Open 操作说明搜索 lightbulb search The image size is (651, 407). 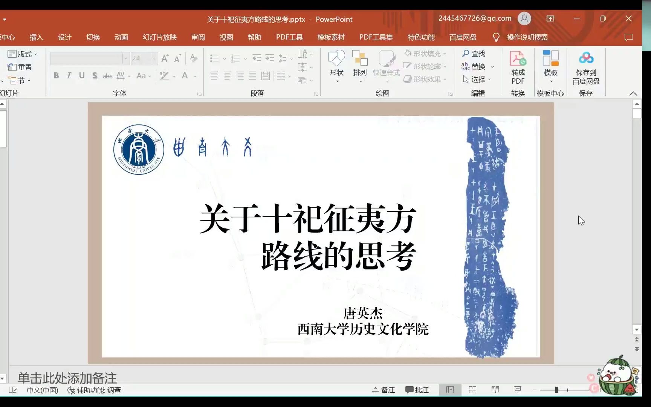coord(520,37)
